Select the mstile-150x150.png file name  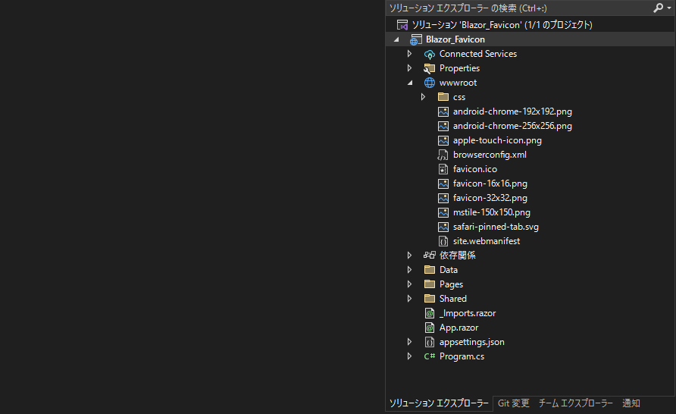[x=492, y=212]
